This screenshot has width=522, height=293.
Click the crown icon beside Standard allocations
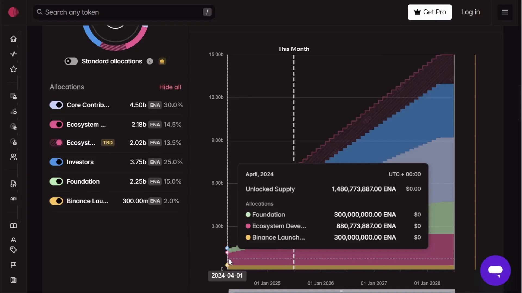coord(162,61)
